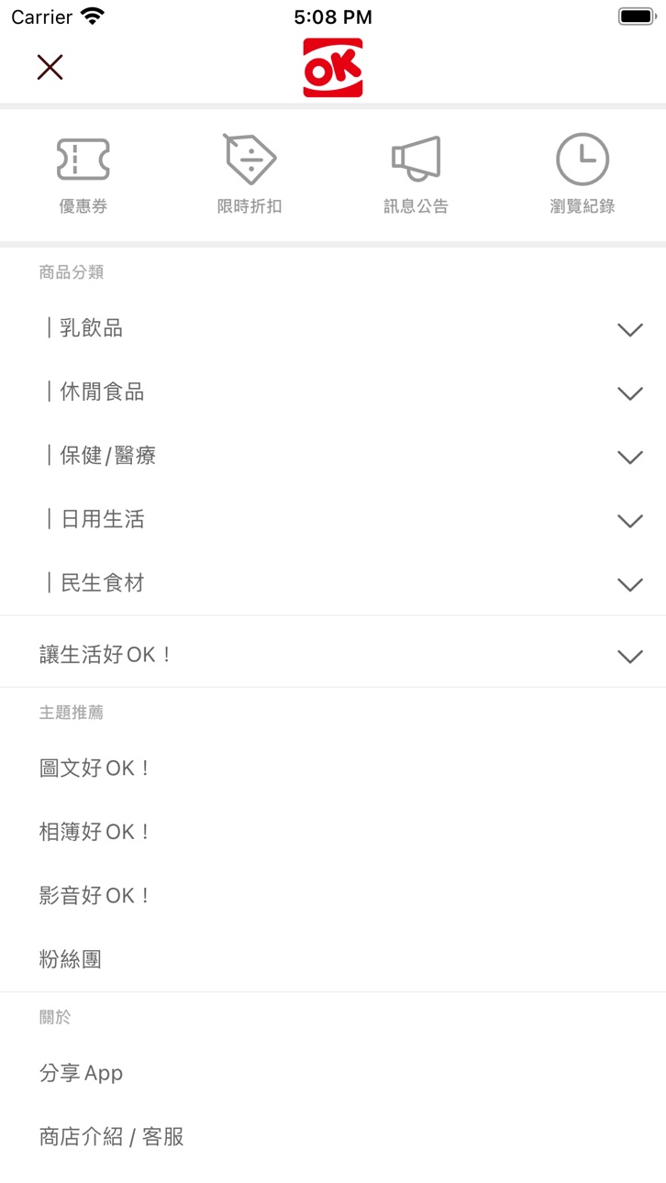Tap the OK logo at top
The height and width of the screenshot is (1183, 666).
click(333, 68)
